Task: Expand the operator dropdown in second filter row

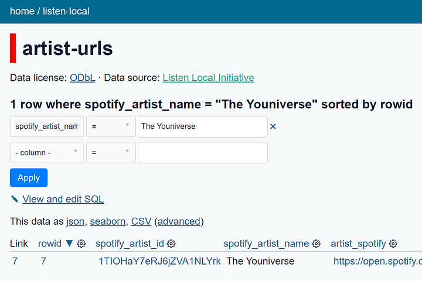Action: point(111,153)
